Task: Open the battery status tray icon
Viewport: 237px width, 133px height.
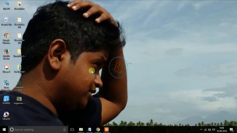Action: tap(209, 130)
